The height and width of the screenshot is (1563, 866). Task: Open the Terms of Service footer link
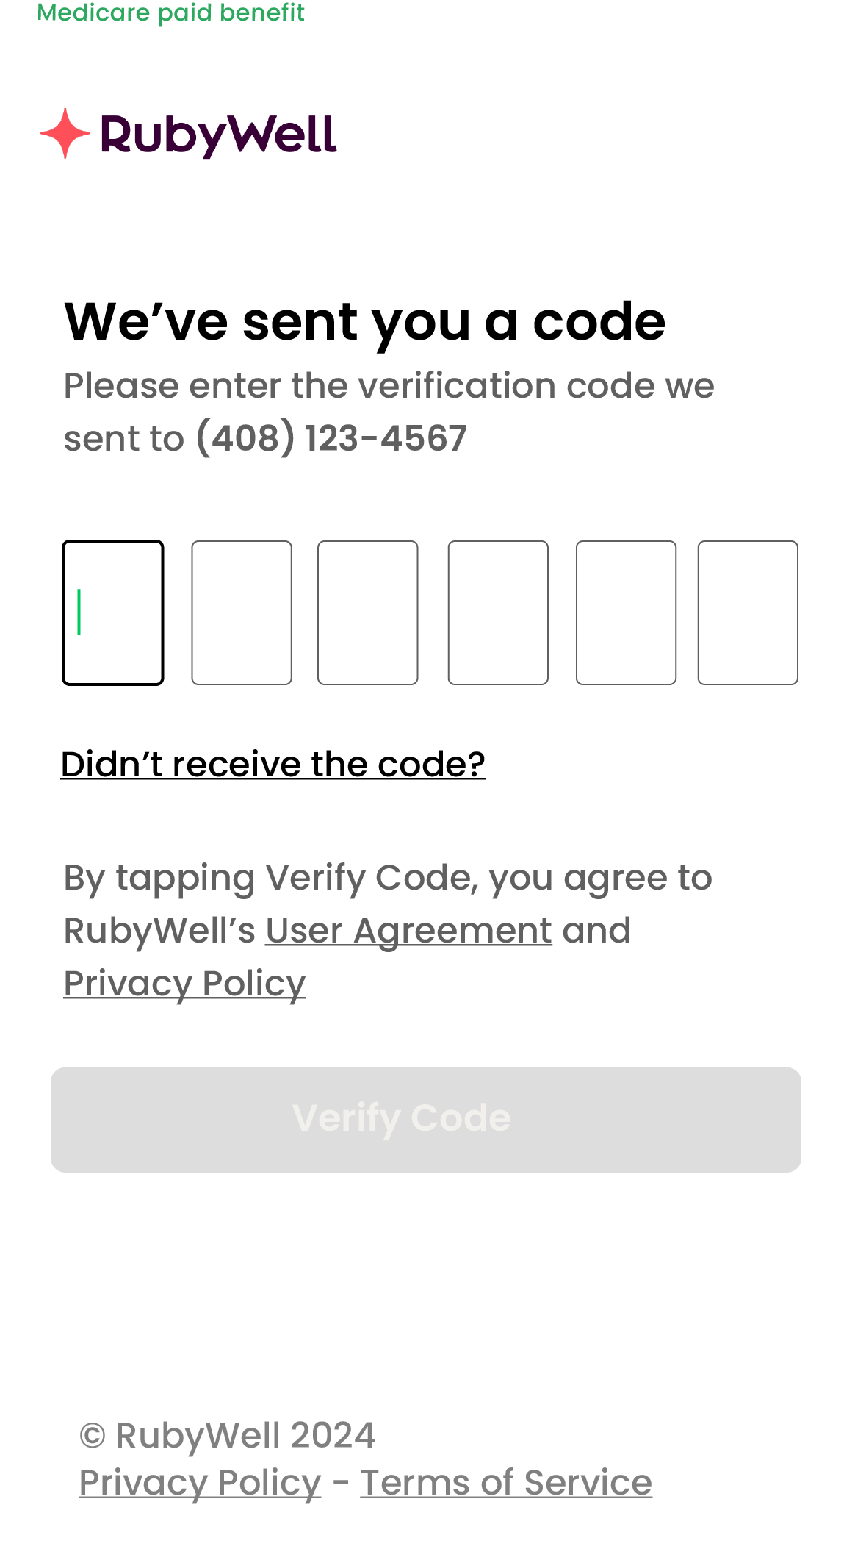pyautogui.click(x=506, y=1482)
